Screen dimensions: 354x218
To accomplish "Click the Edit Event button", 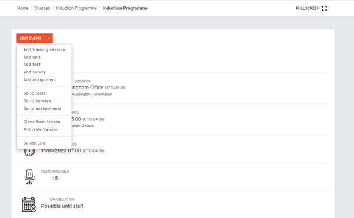I will coord(31,39).
